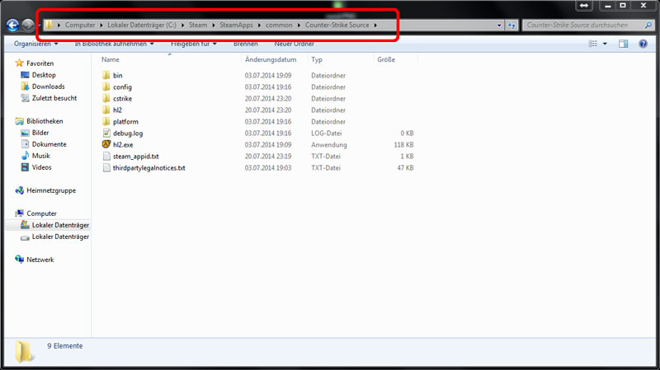Expand the arrow after Counter-Strike Source breadcrumb
Image resolution: width=660 pixels, height=370 pixels.
[375, 26]
